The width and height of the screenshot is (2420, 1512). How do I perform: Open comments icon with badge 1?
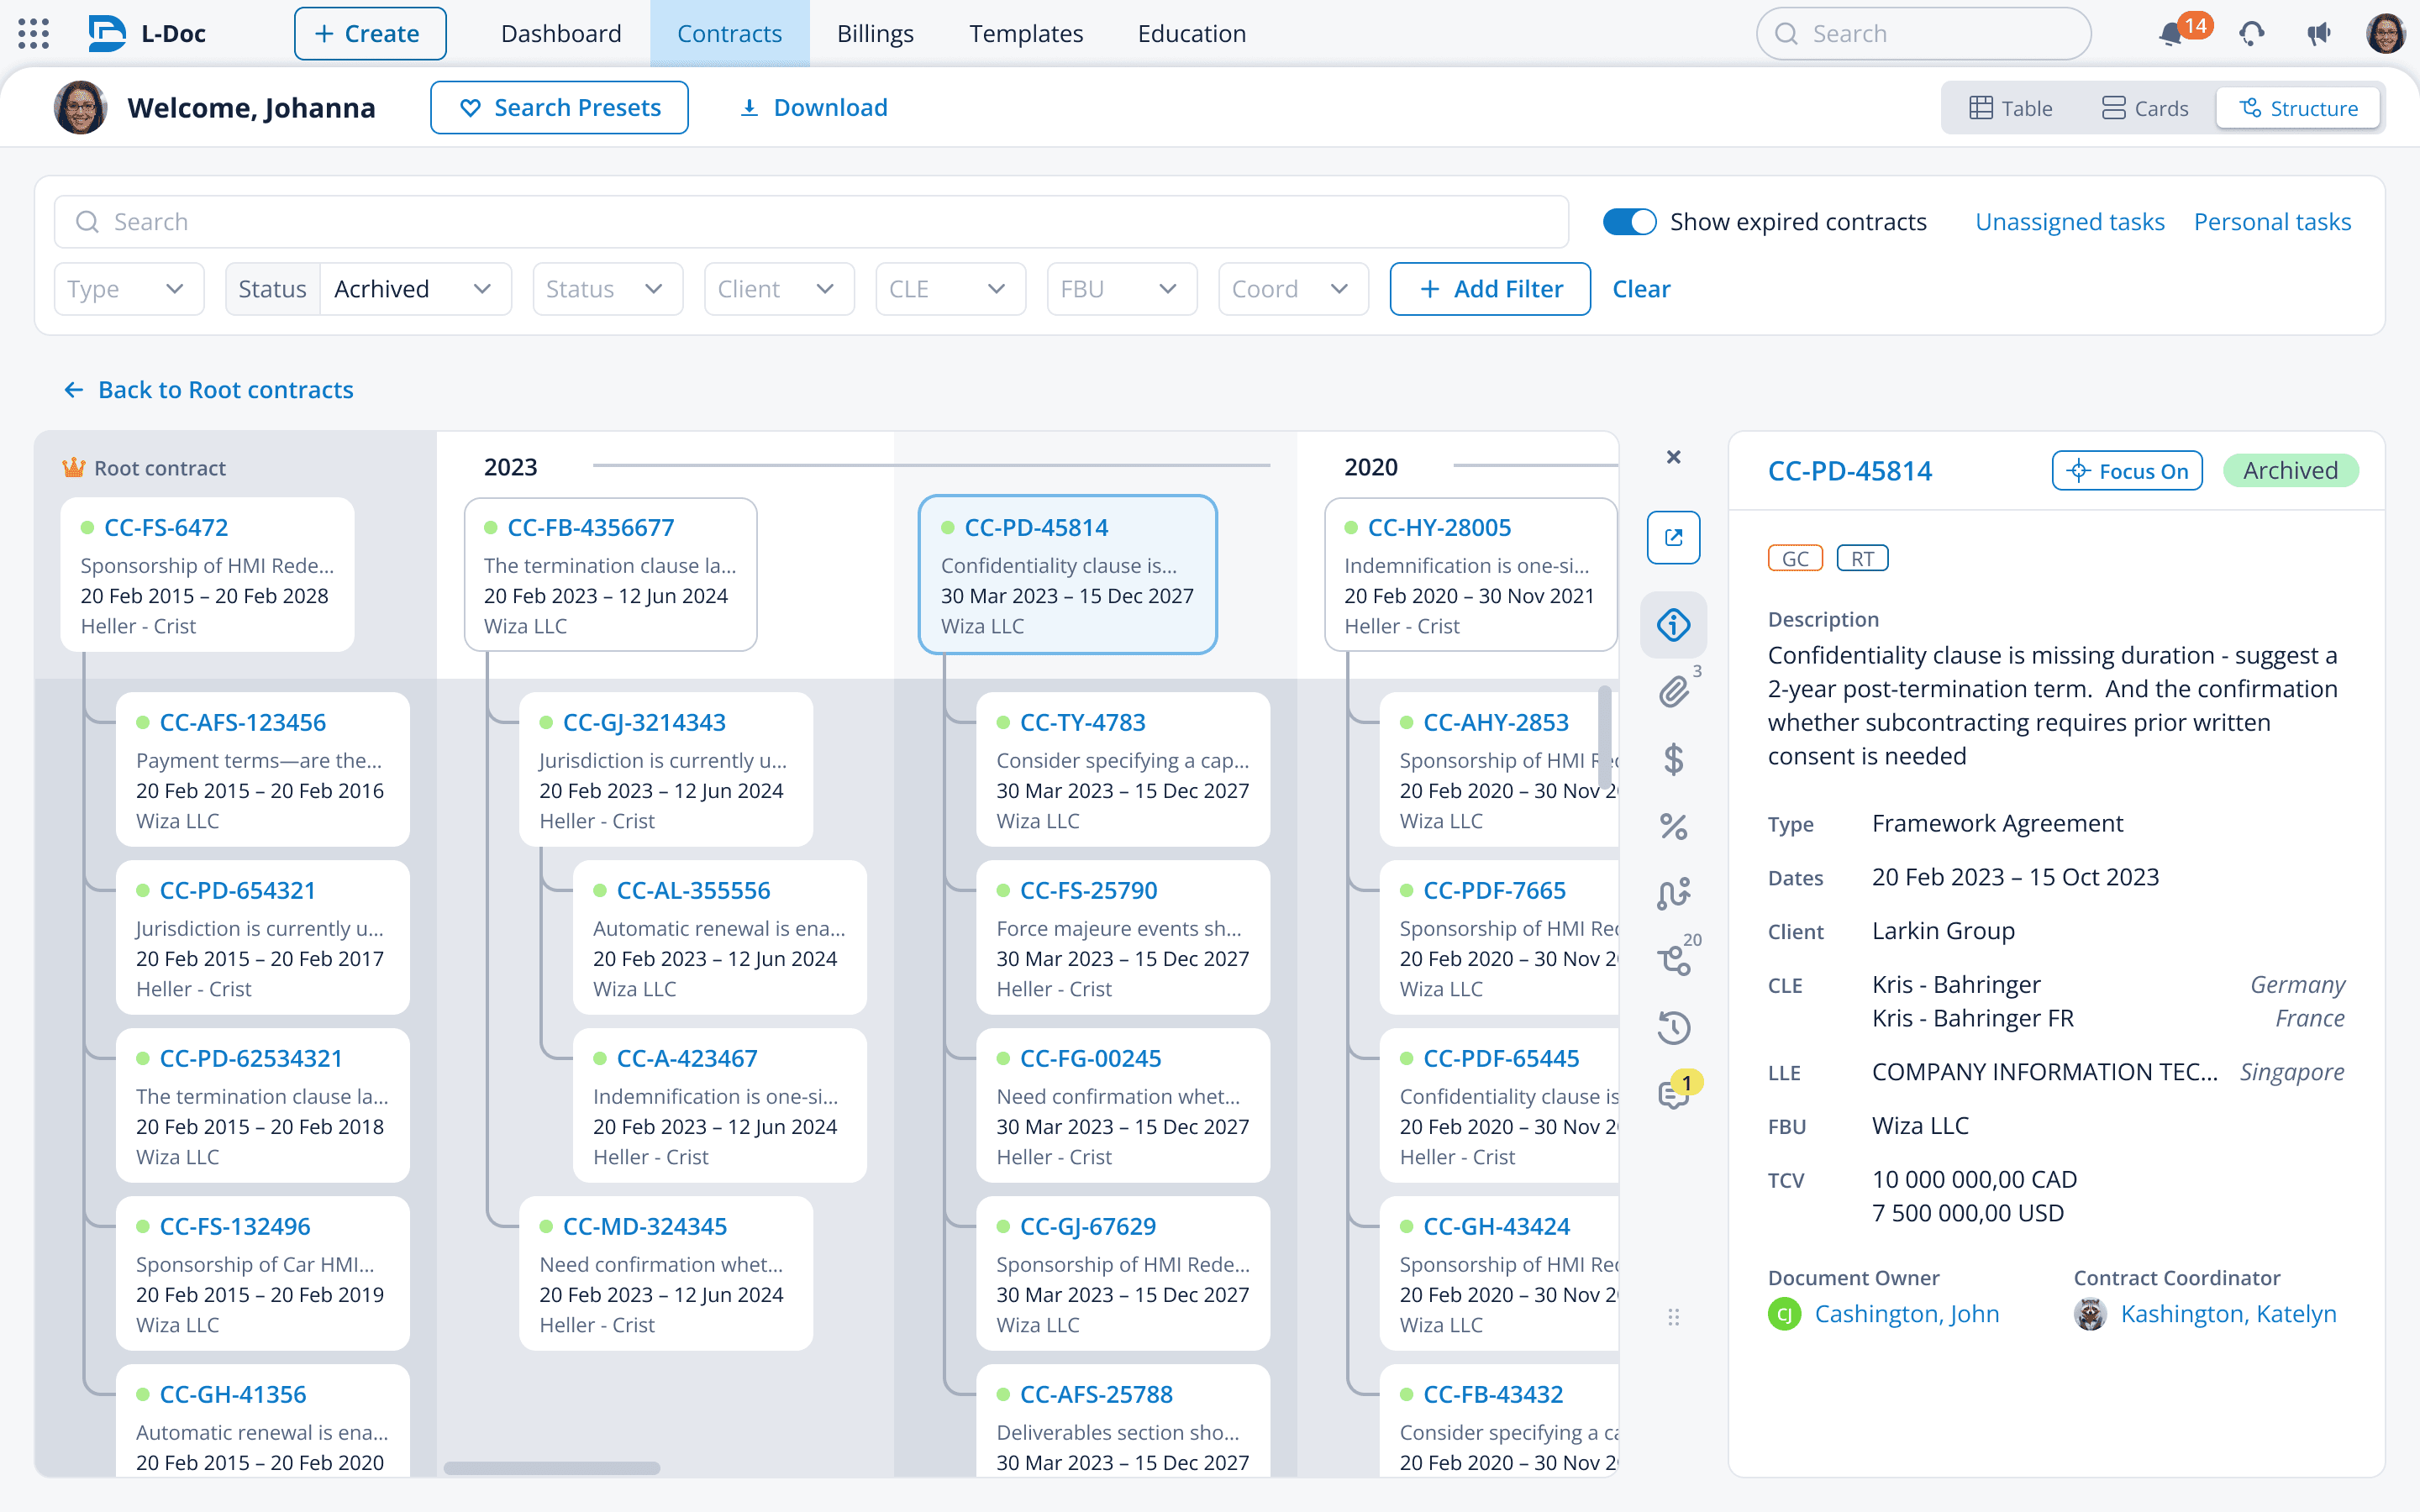[1673, 1094]
